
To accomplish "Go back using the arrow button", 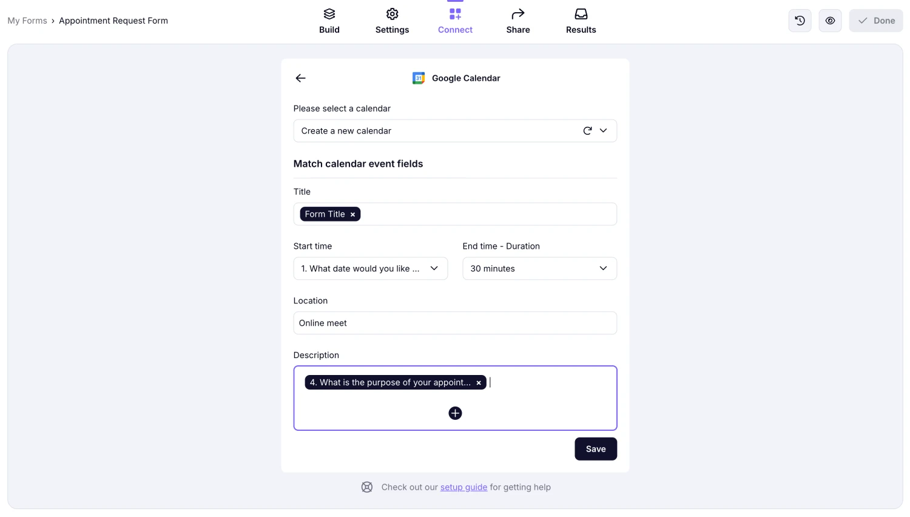I will [300, 78].
